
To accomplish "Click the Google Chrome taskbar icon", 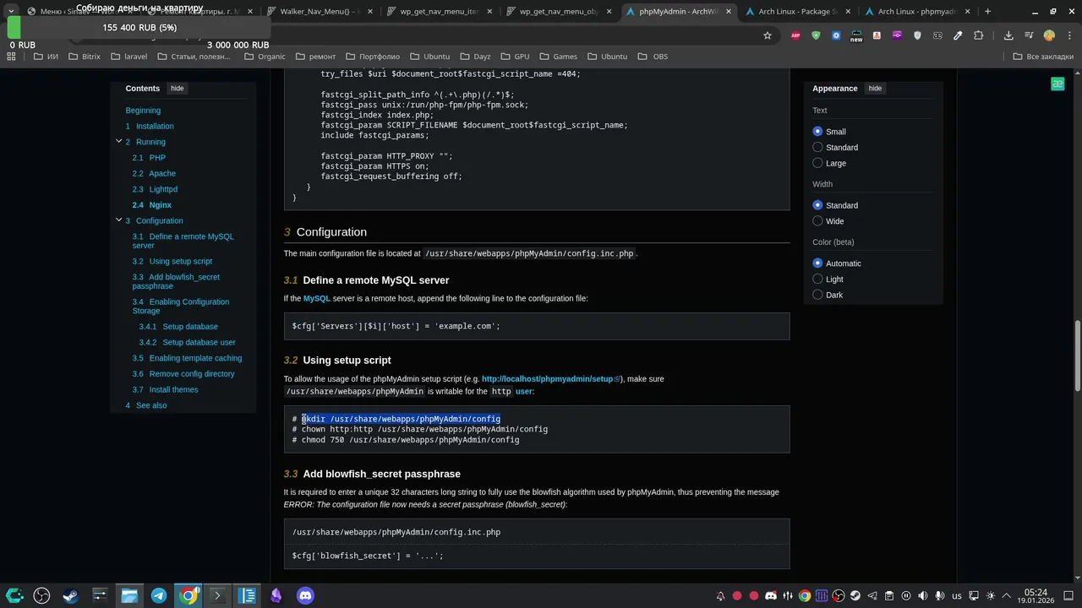I will 188,595.
